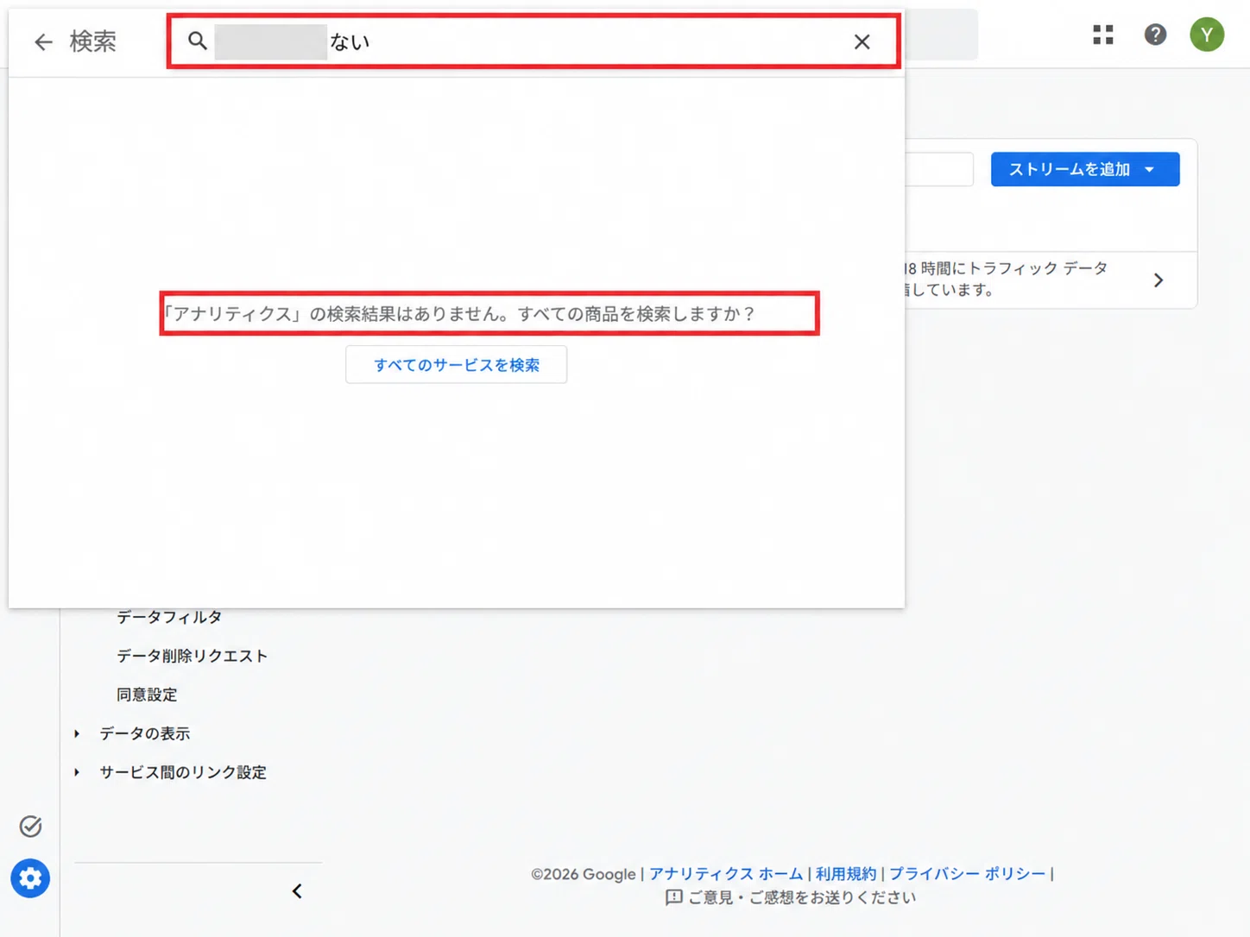Open the Google apps grid
The height and width of the screenshot is (937, 1250).
[1103, 35]
